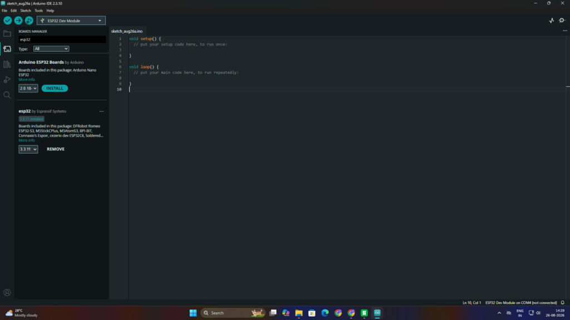
Task: Click the taskbar Search box
Action: pos(233,313)
